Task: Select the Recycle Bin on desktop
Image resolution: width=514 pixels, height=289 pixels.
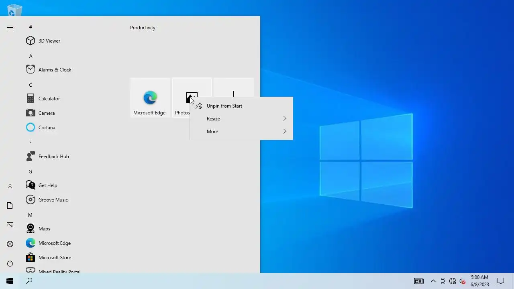Action: click(15, 10)
